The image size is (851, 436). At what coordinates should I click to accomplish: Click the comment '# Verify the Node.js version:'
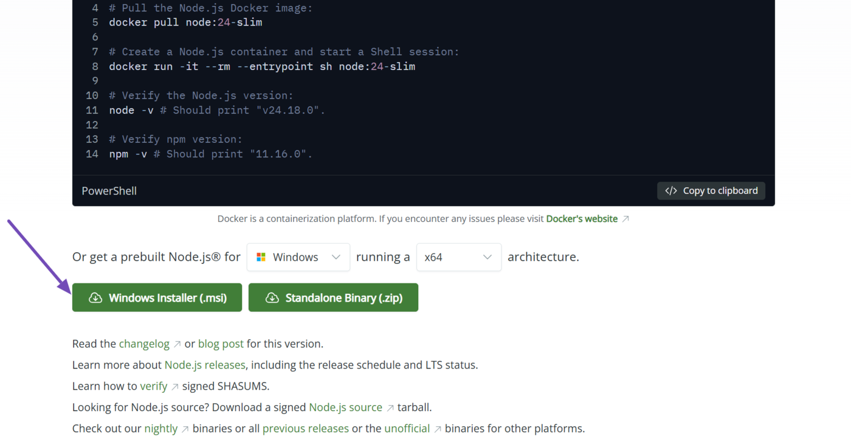pos(201,95)
